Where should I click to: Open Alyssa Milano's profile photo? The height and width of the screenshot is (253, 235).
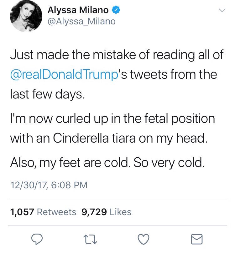point(26,16)
